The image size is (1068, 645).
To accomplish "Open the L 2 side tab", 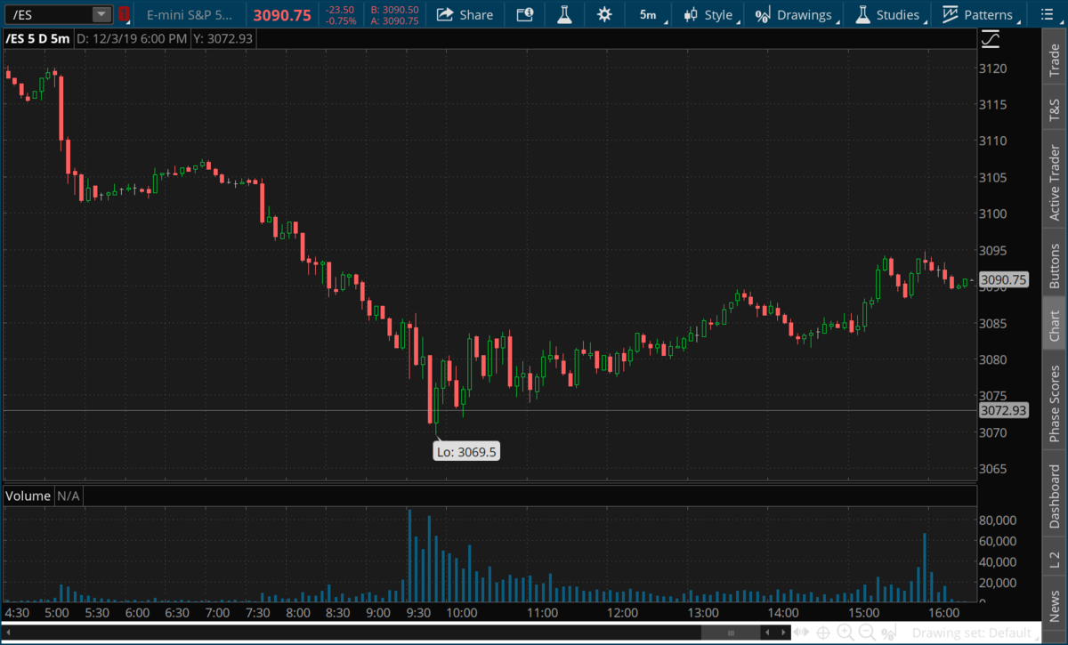I will (1056, 560).
